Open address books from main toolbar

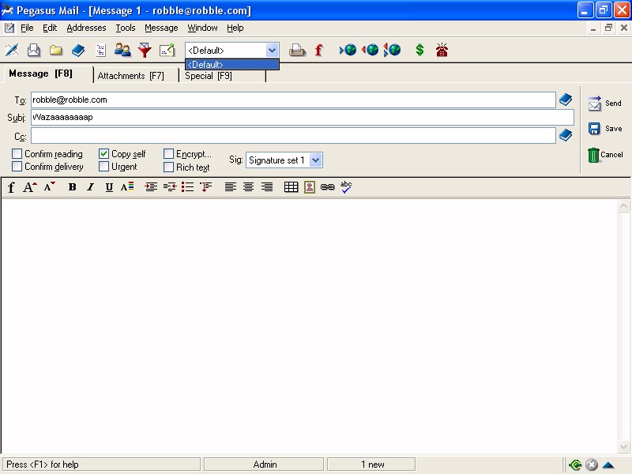click(78, 51)
